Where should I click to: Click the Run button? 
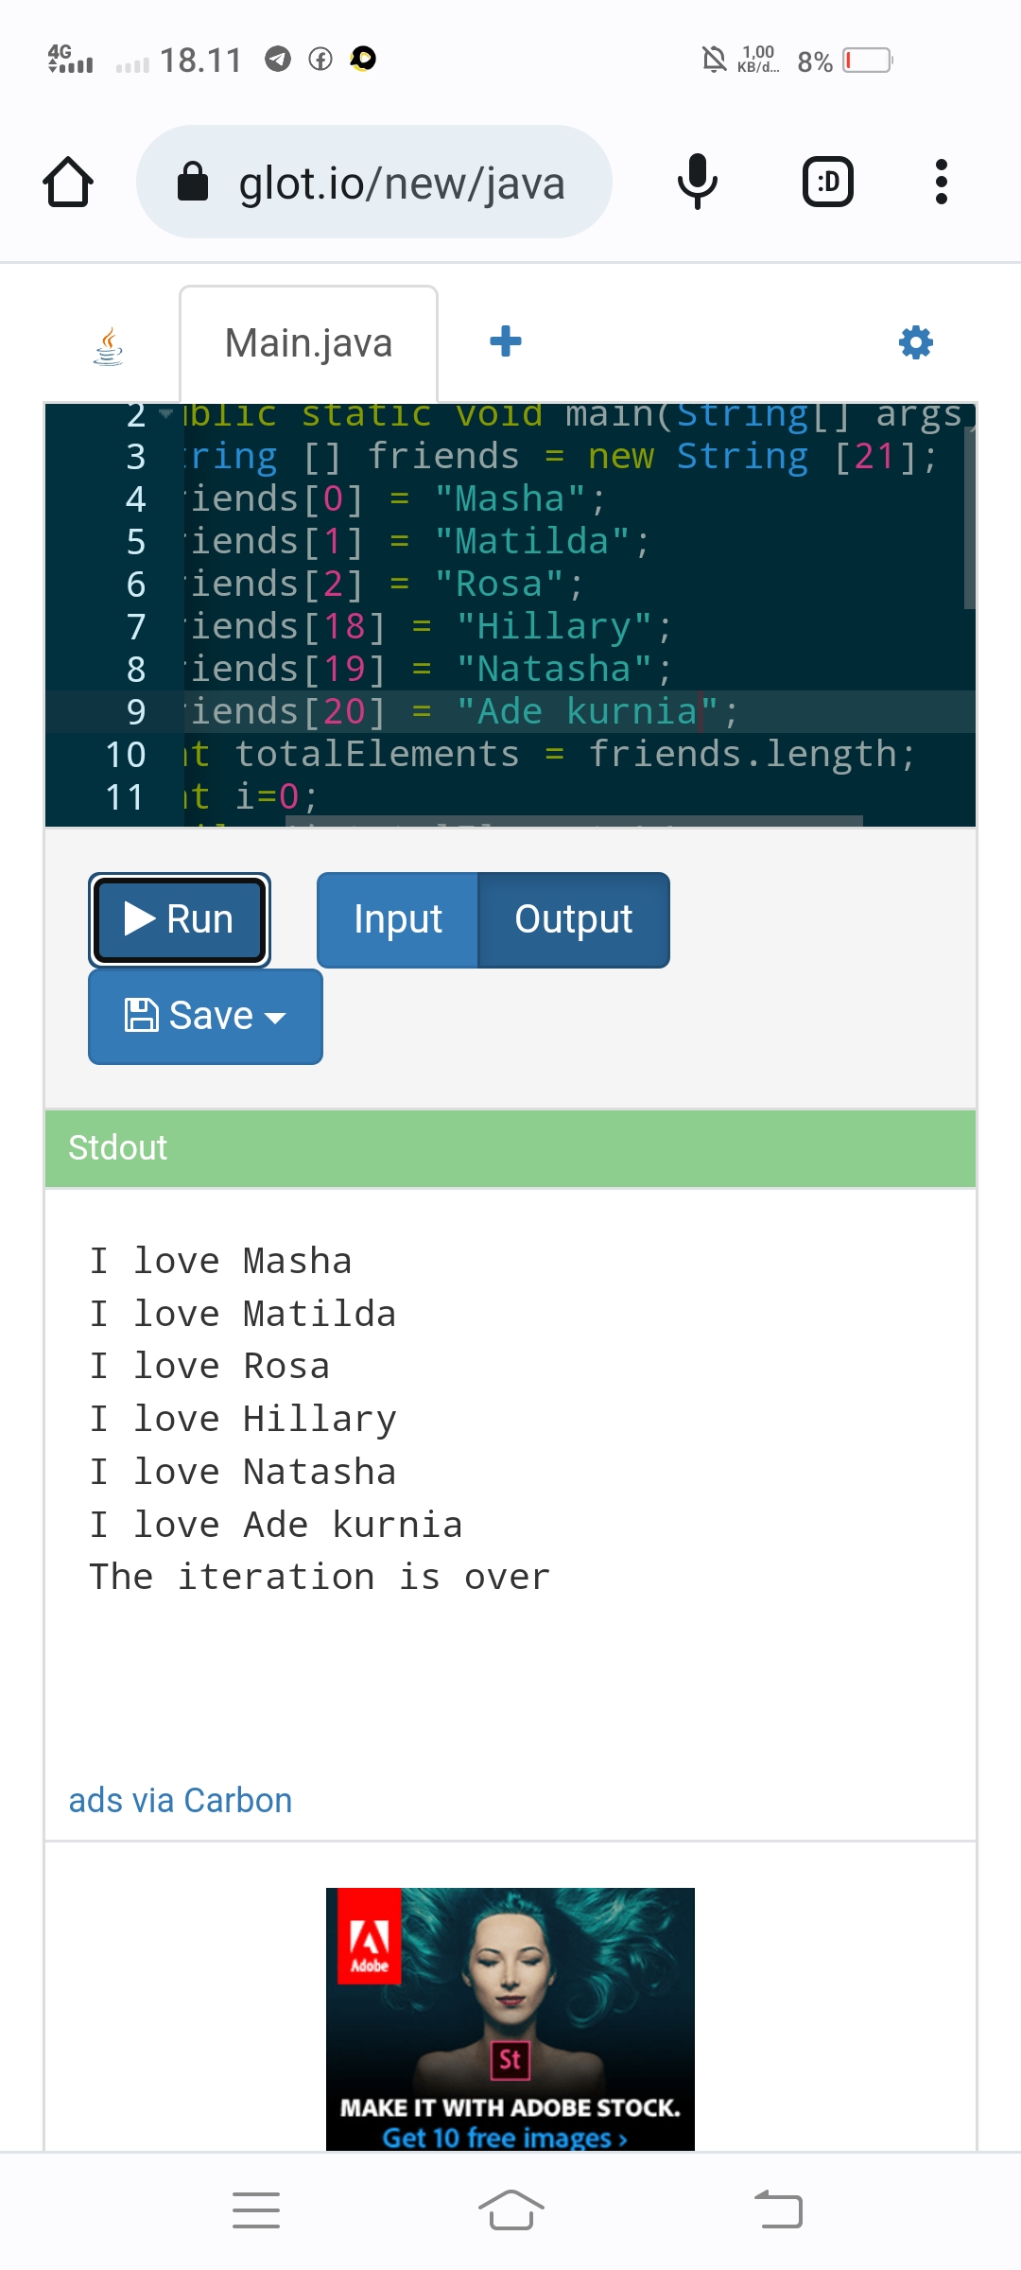pyautogui.click(x=180, y=919)
